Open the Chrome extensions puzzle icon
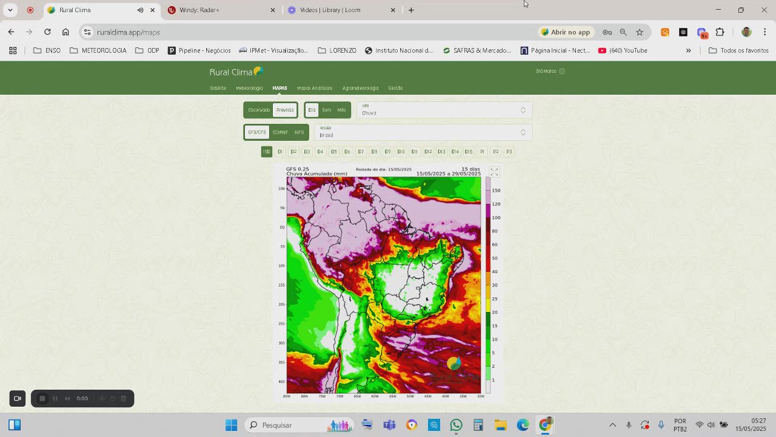776x437 pixels. tap(720, 32)
